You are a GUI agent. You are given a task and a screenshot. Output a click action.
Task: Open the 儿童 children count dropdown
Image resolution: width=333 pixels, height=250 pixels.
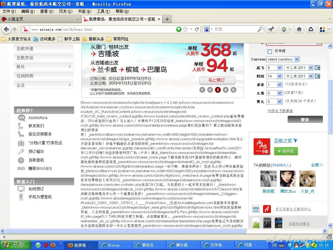point(274,93)
